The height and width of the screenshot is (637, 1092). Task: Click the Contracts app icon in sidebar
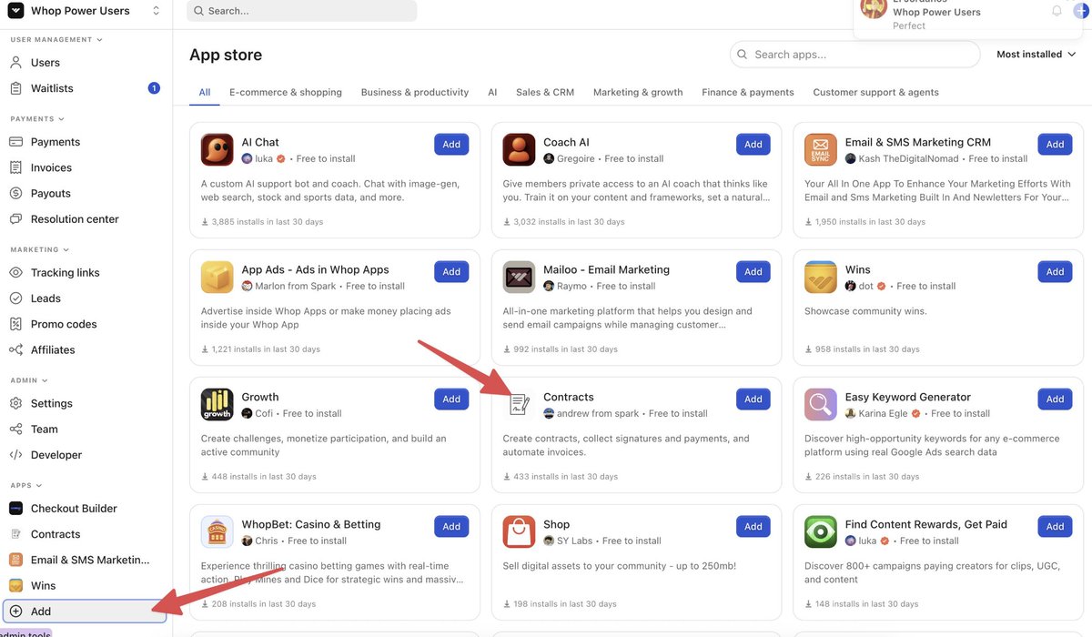pyautogui.click(x=15, y=534)
